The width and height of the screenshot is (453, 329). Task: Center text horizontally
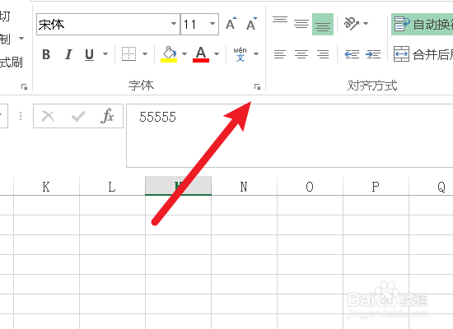coord(301,54)
